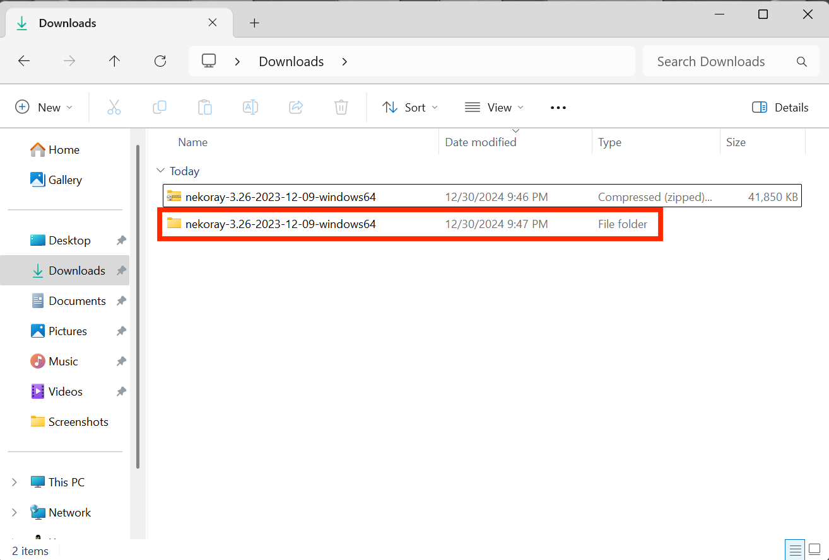Go up one directory level
Image resolution: width=829 pixels, height=560 pixels.
pyautogui.click(x=114, y=61)
